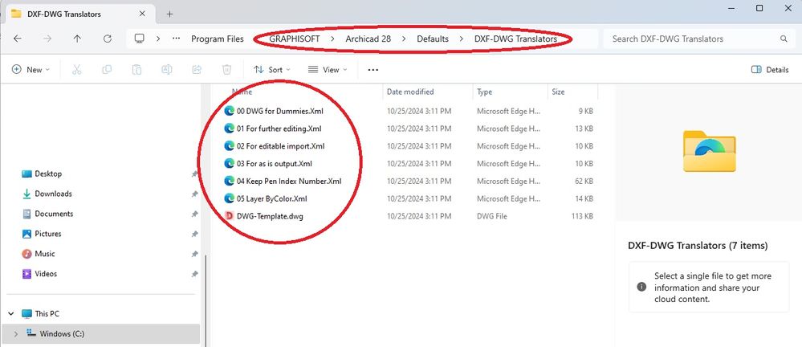Expand the Windows (C:) drive node
Viewport: 802px width, 347px height.
(15, 333)
